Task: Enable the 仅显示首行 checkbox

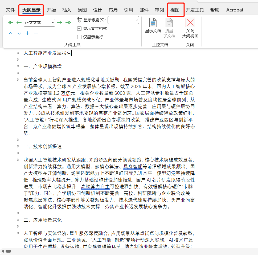Action: pyautogui.click(x=79, y=37)
